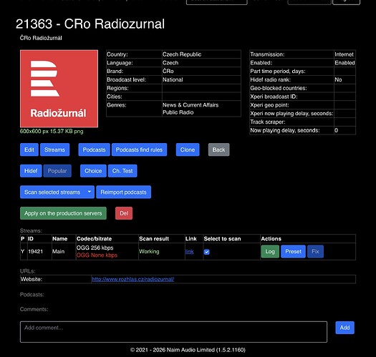Image resolution: width=376 pixels, height=357 pixels.
Task: Open Podcasts find rules
Action: tap(140, 150)
